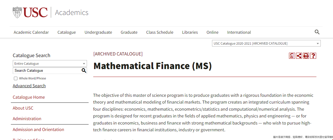
Task: Click the Search Catalogue text field
Action: [x=47, y=71]
